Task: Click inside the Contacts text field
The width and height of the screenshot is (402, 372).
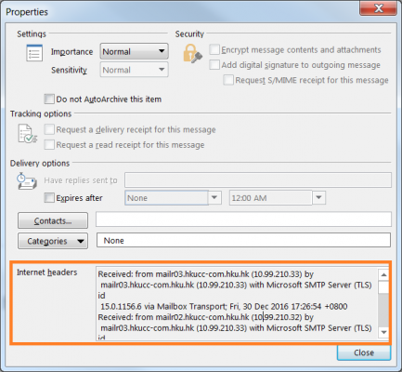Action: point(243,219)
